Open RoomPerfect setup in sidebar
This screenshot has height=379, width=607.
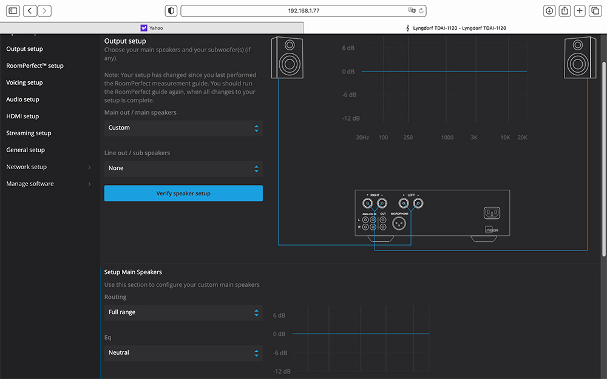point(35,65)
